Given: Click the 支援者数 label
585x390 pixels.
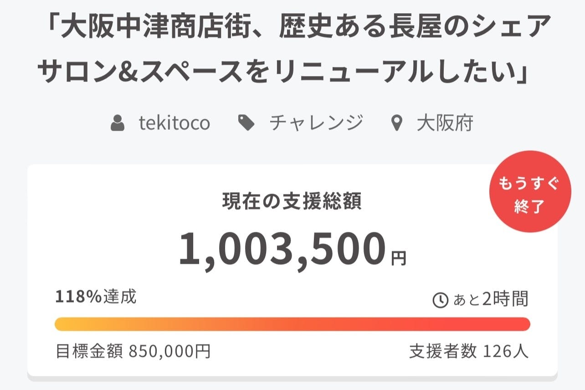Looking at the screenshot, I should tap(443, 351).
